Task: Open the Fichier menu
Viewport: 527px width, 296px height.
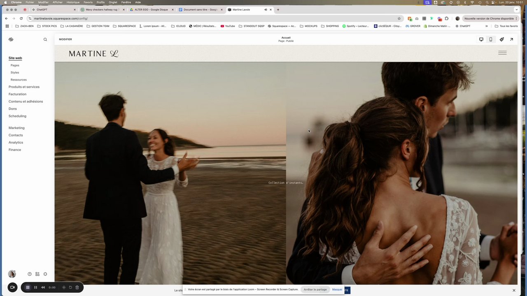Action: point(30,2)
